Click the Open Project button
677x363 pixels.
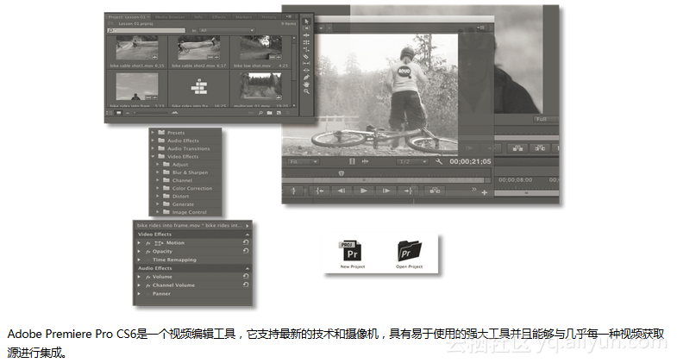click(410, 254)
